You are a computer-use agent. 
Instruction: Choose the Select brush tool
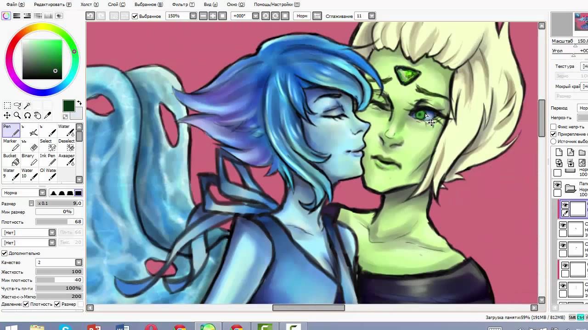click(48, 146)
